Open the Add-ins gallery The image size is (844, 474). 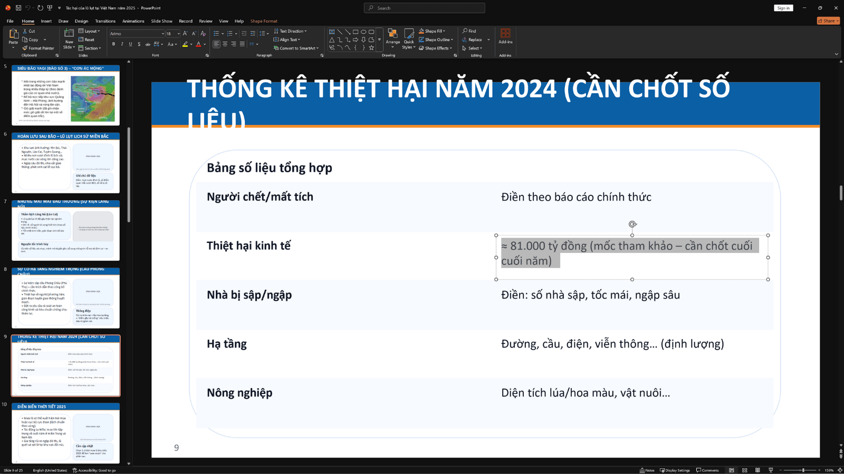click(505, 36)
